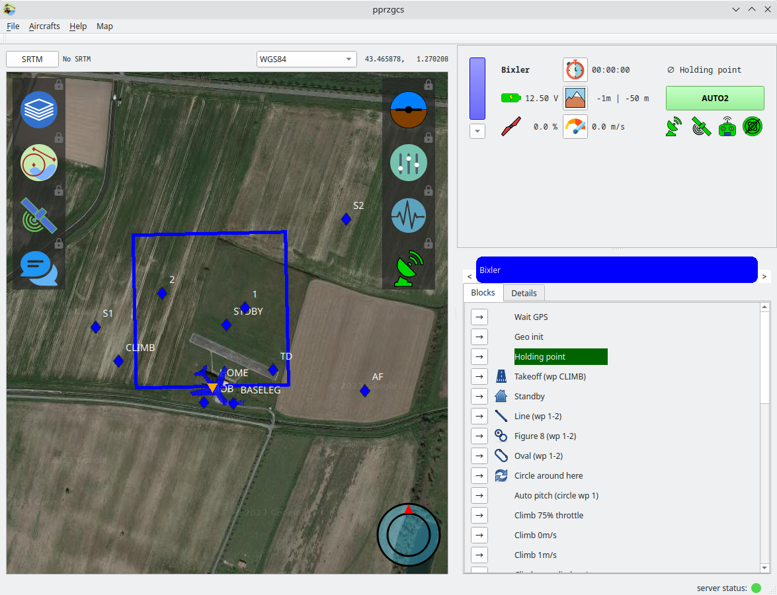Click the map compass rotation dial

coord(408,535)
